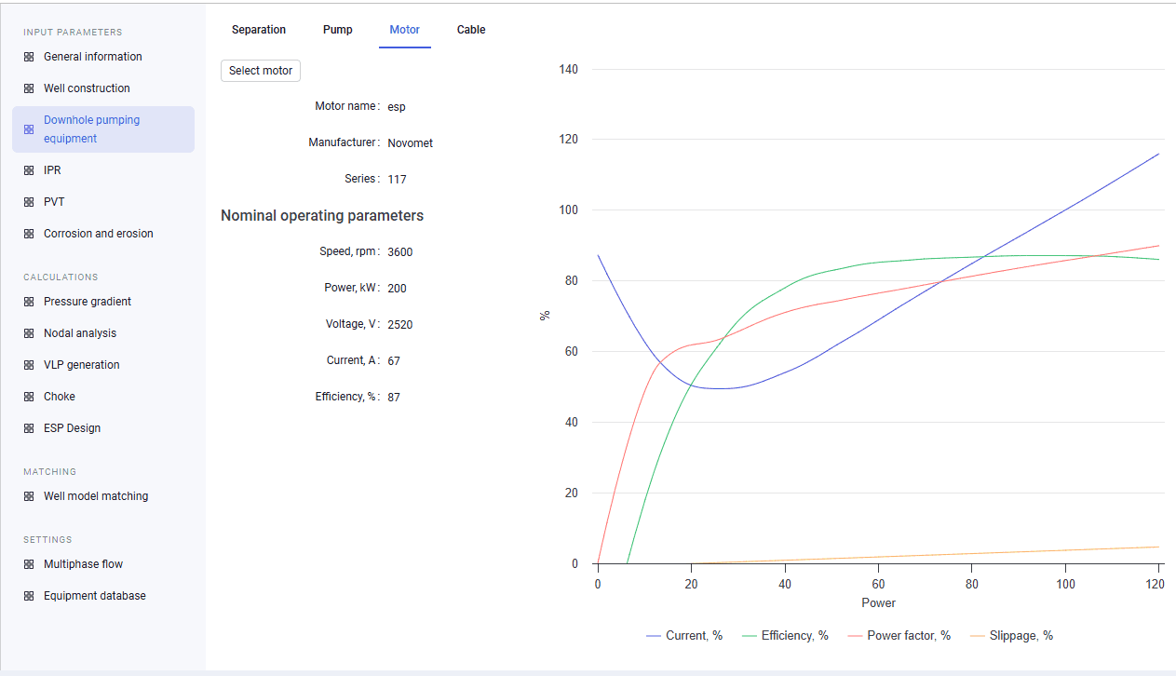Toggle the Efficiency, % legend entry
The image size is (1176, 676).
pyautogui.click(x=785, y=636)
